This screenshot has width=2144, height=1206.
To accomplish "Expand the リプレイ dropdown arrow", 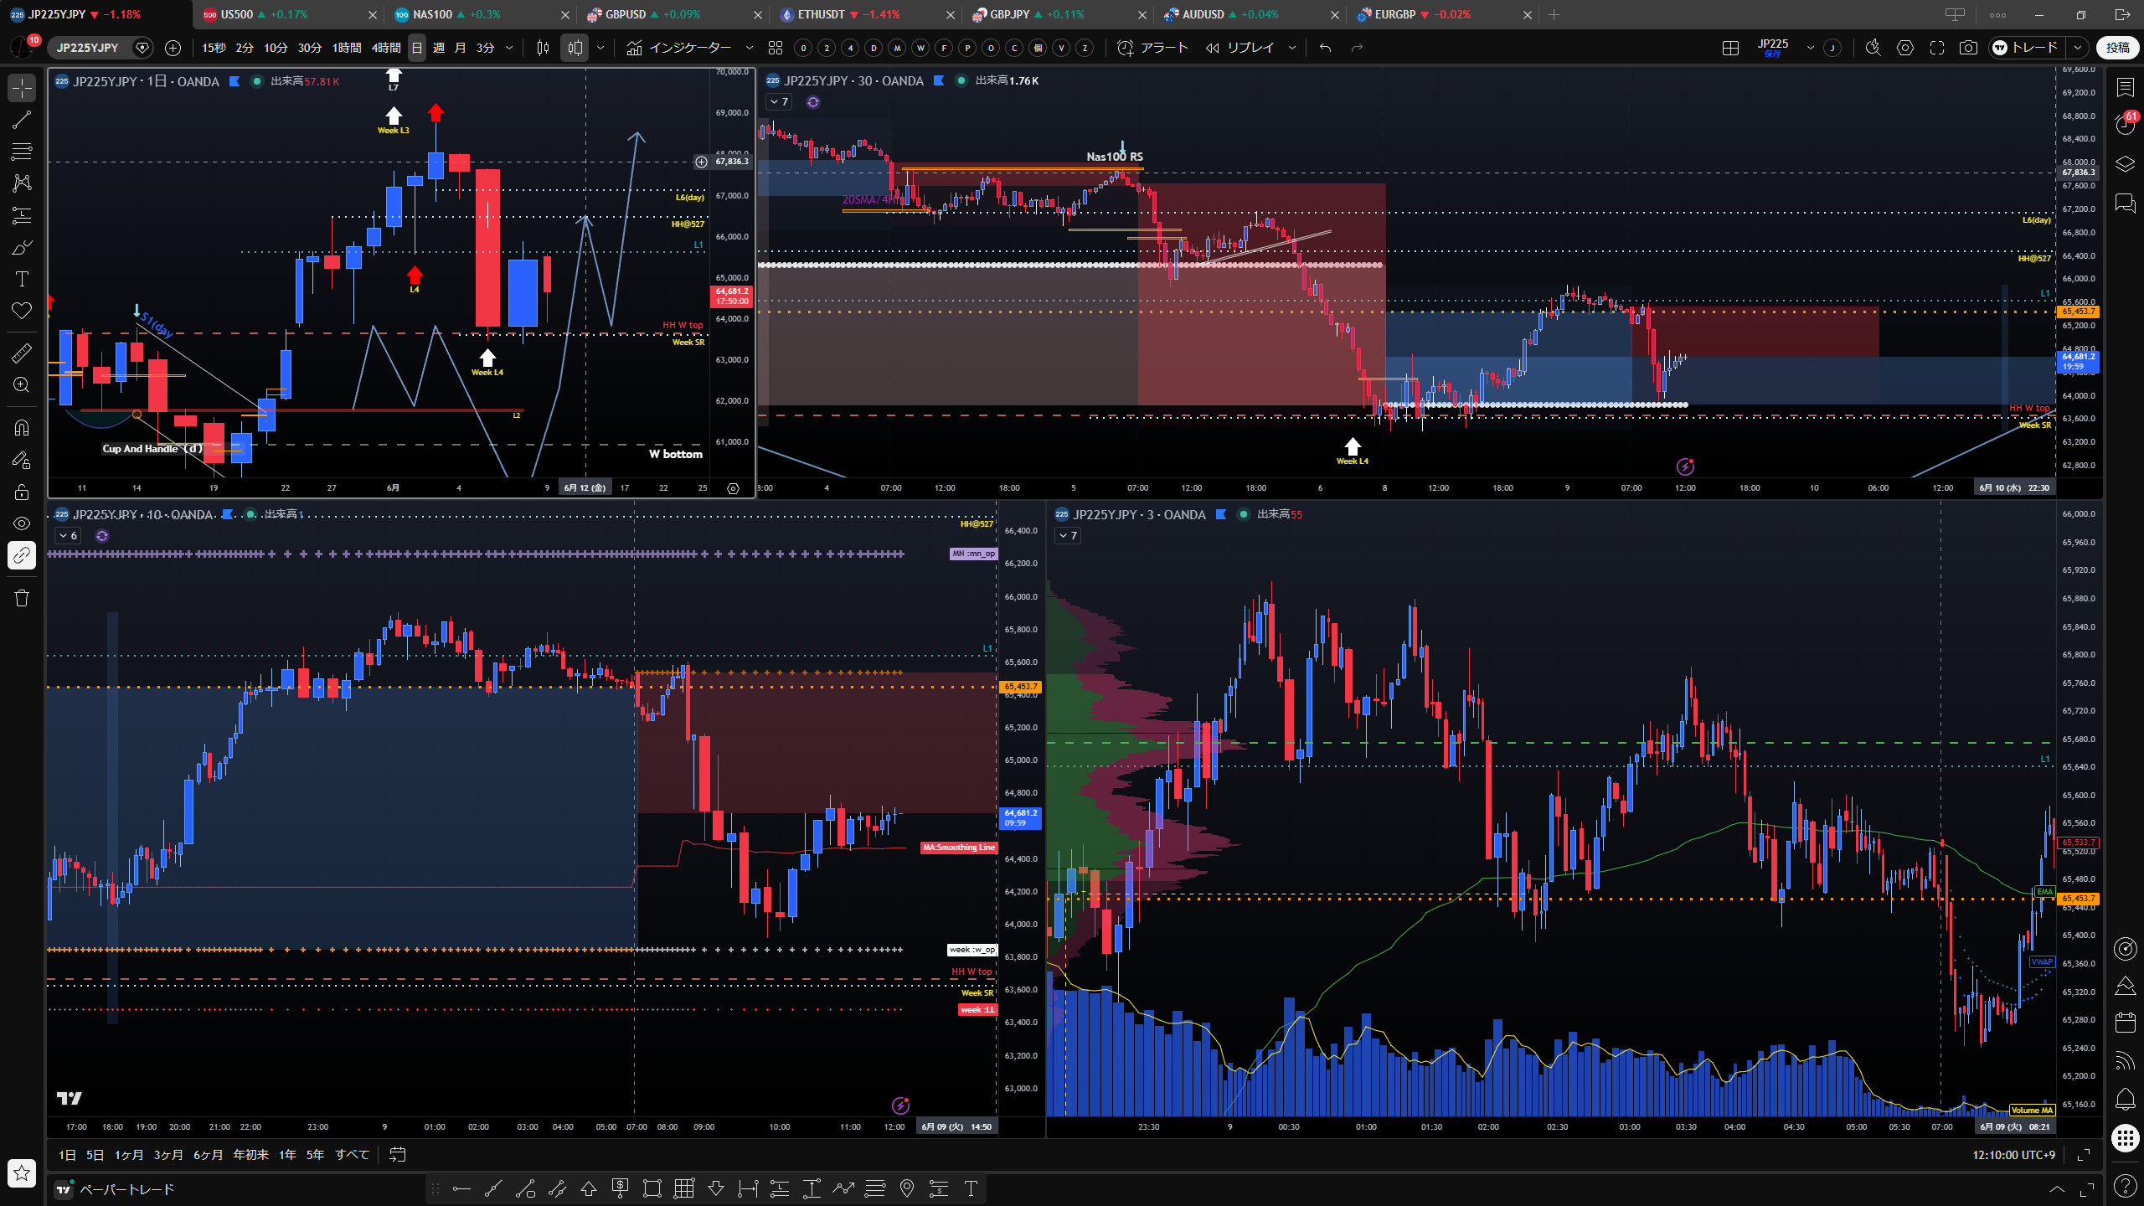I will click(x=1291, y=48).
